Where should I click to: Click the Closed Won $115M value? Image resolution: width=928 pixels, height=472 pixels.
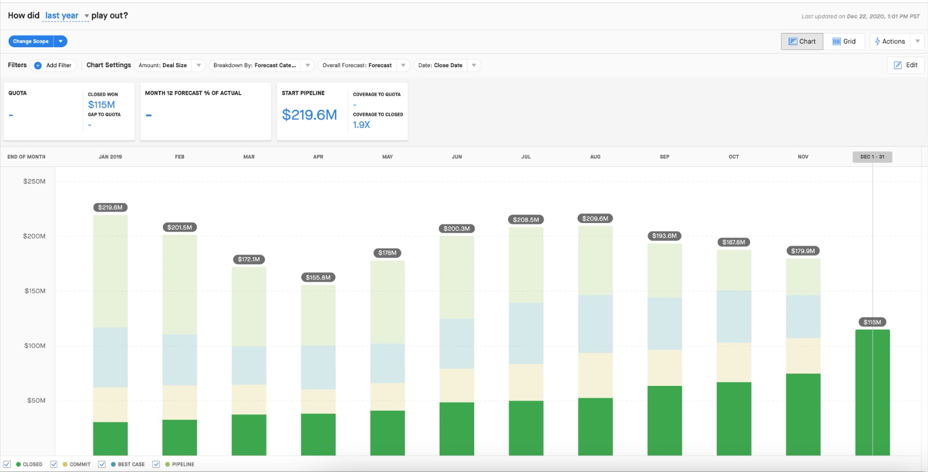[x=102, y=105]
